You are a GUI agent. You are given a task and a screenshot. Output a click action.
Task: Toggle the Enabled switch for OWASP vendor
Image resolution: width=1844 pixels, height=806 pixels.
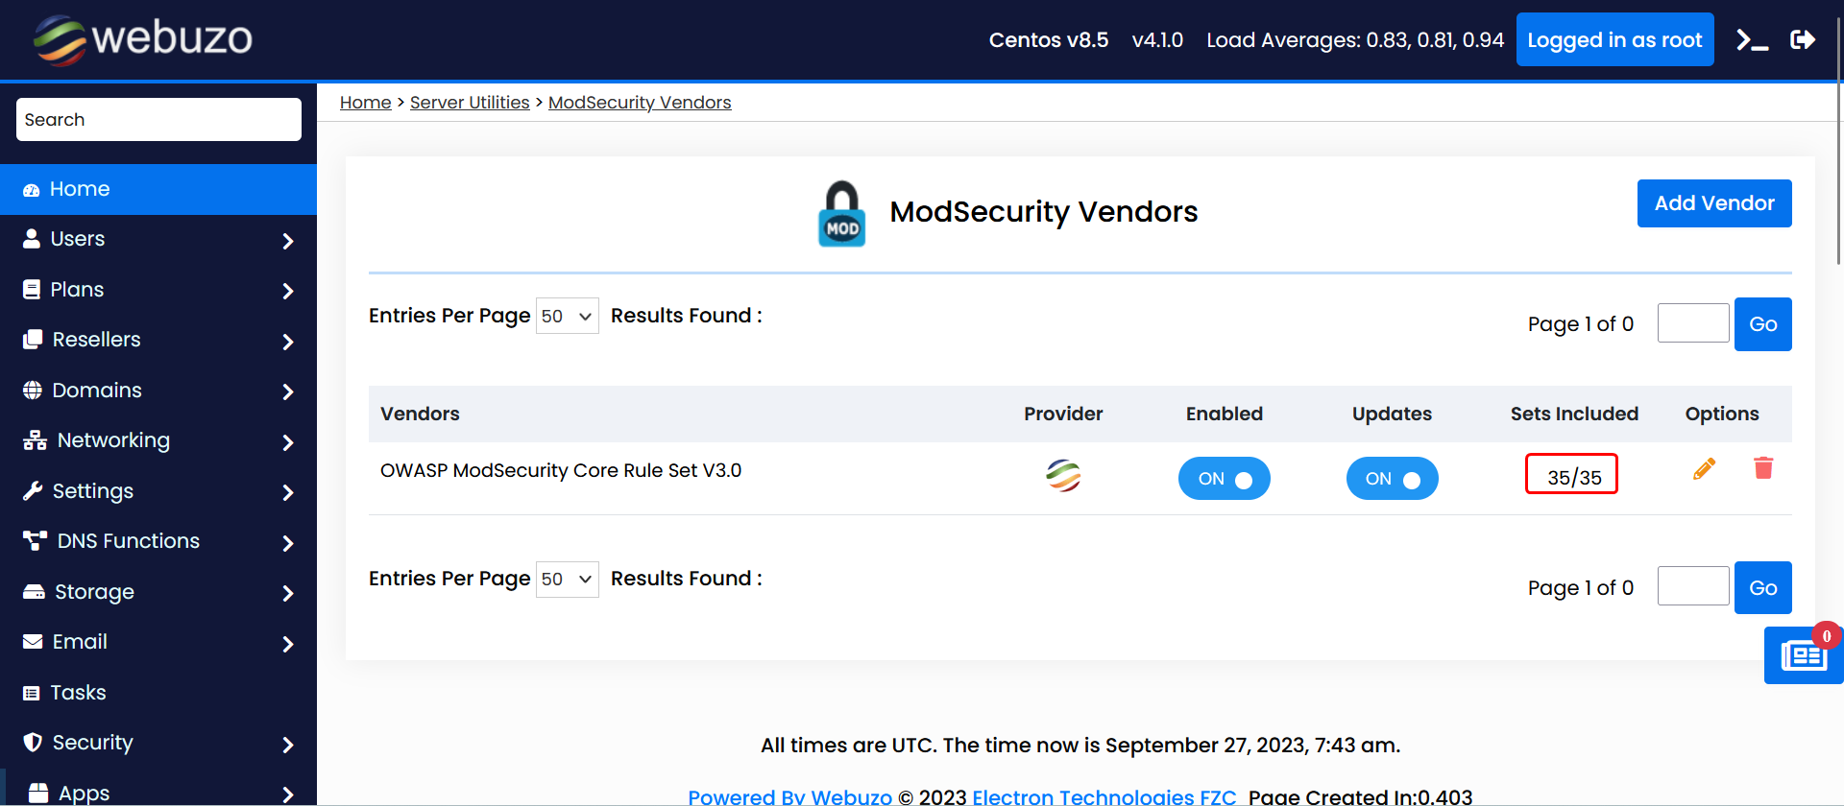coord(1224,479)
